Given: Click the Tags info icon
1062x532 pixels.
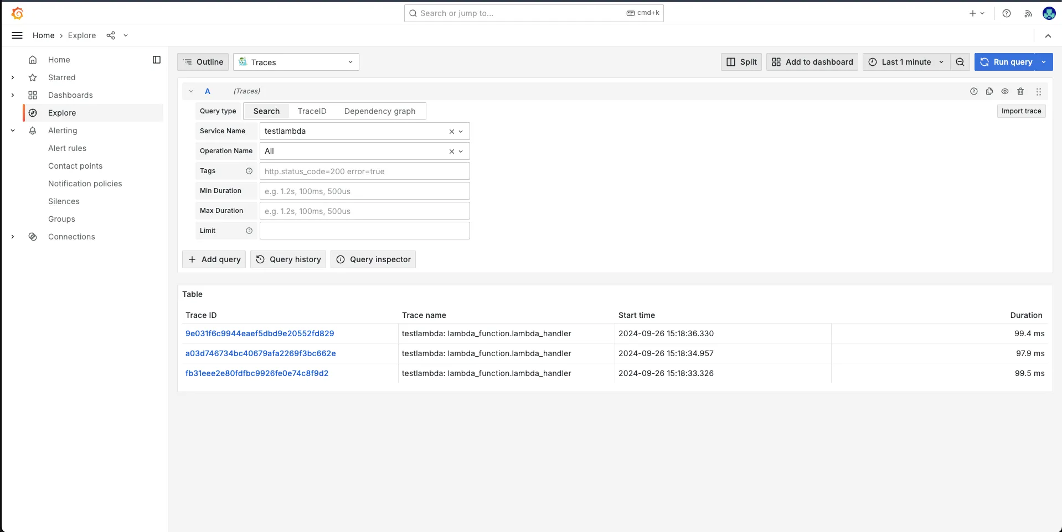Looking at the screenshot, I should pyautogui.click(x=249, y=171).
